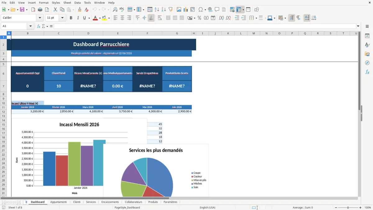373x210 pixels.
Task: Click the Clear Direct Formatting icon
Action: point(87,10)
